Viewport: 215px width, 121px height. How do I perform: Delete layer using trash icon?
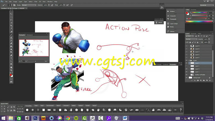[x=210, y=80]
